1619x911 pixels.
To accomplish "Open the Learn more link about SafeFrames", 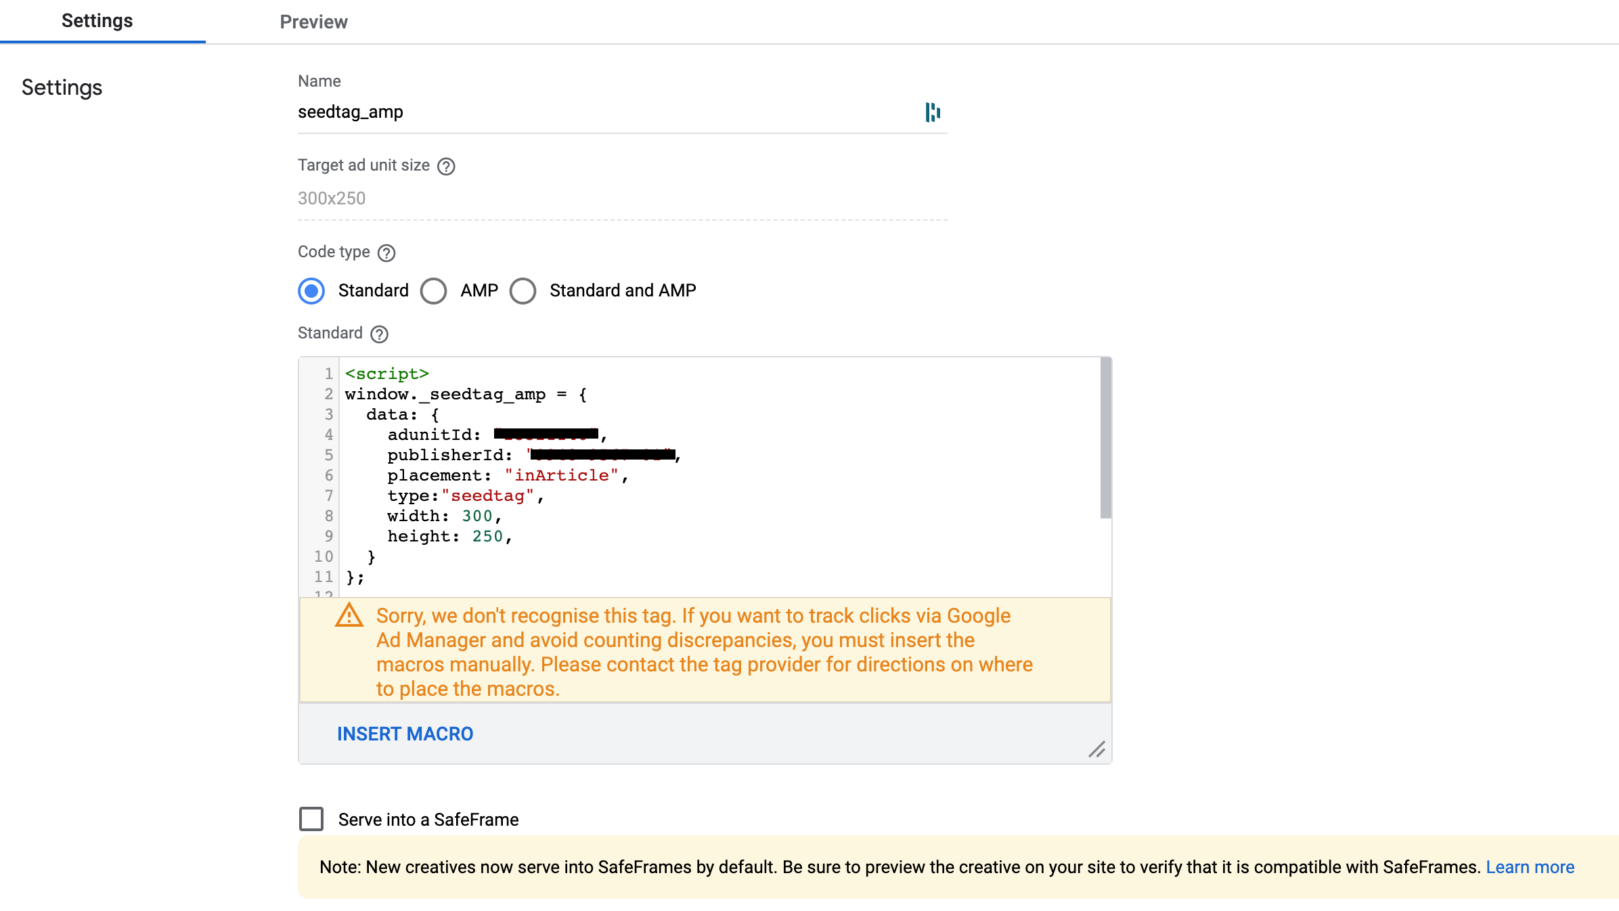I will (1530, 866).
